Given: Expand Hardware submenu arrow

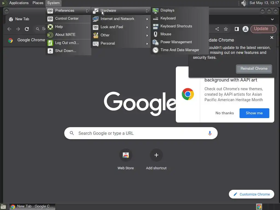Looking at the screenshot, I should click(147, 11).
